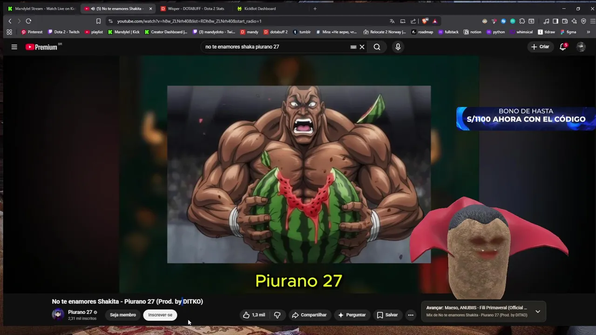Open YouTube notifications bell
Screen dimensions: 596x335
563,47
